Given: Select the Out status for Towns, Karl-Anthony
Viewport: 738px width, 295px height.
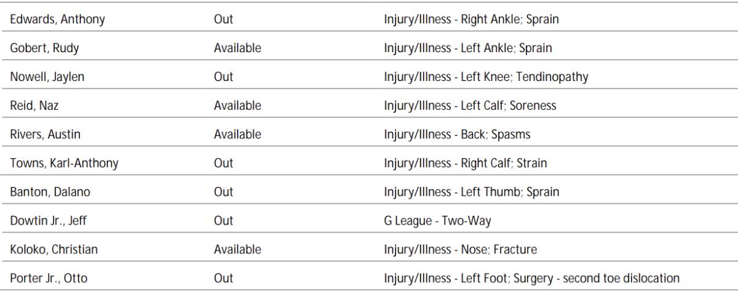Looking at the screenshot, I should 223,163.
